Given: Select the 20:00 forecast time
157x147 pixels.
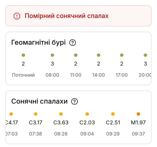Looking at the screenshot, I should pyautogui.click(x=145, y=75).
